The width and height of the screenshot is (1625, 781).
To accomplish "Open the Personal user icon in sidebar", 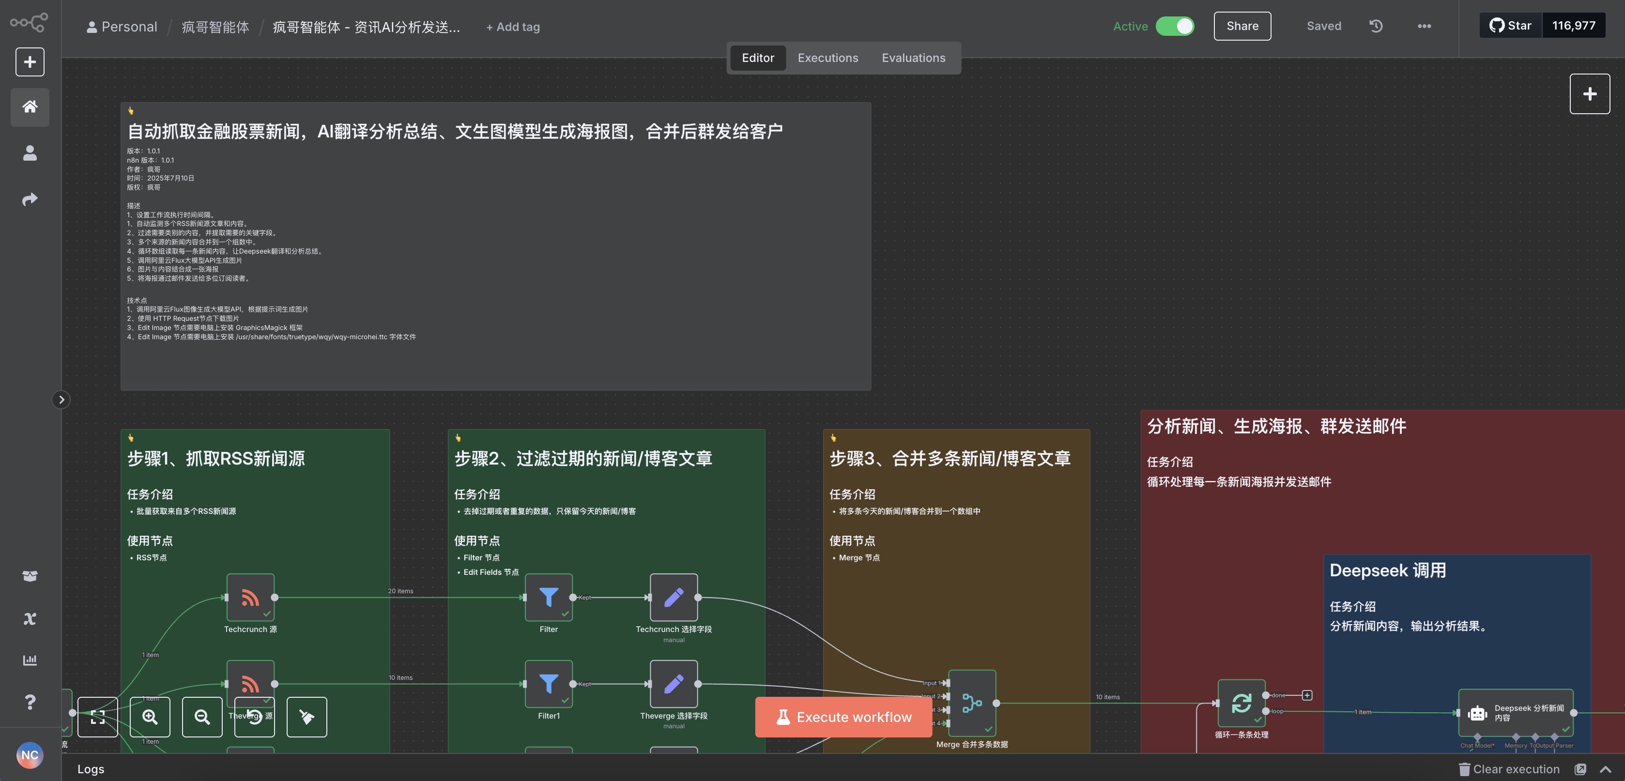I will 30,153.
